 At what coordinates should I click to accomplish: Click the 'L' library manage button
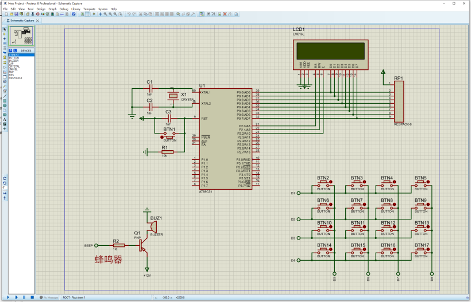pyautogui.click(x=15, y=50)
